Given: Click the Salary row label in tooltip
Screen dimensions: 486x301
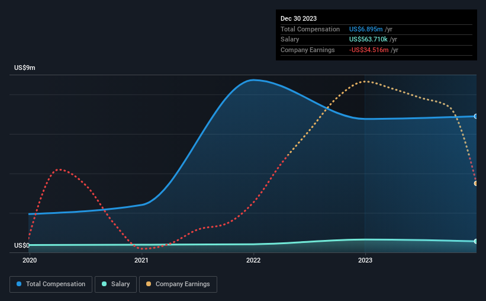Looking at the screenshot, I should click(290, 40).
